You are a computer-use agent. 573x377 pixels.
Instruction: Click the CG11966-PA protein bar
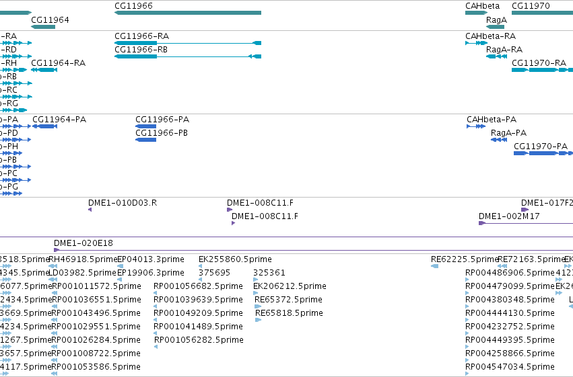(146, 126)
